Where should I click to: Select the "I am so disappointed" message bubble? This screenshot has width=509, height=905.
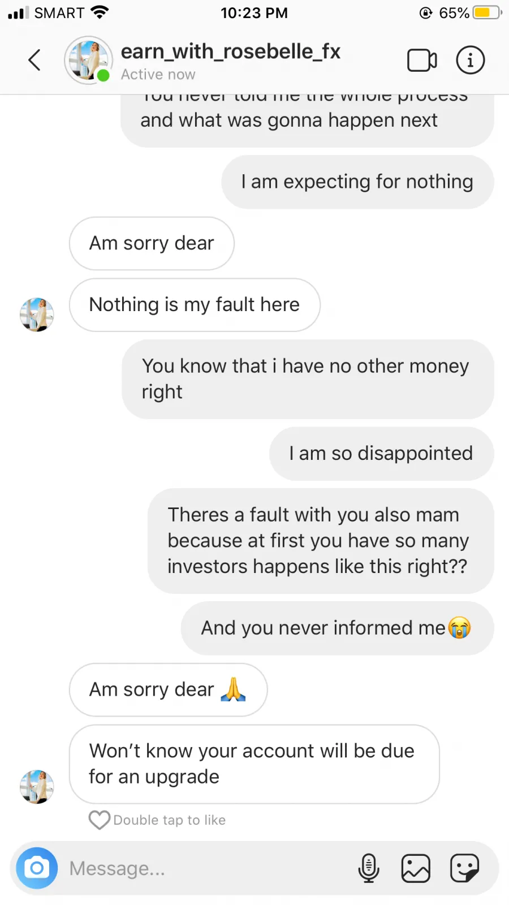[381, 454]
